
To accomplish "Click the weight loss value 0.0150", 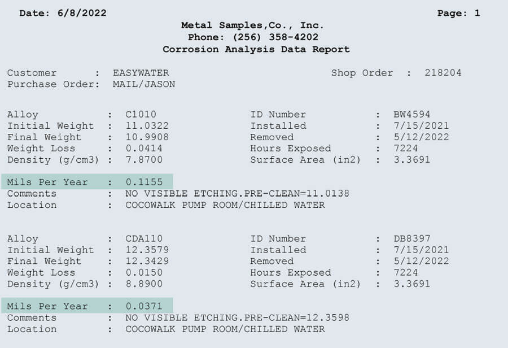I will [x=144, y=273].
